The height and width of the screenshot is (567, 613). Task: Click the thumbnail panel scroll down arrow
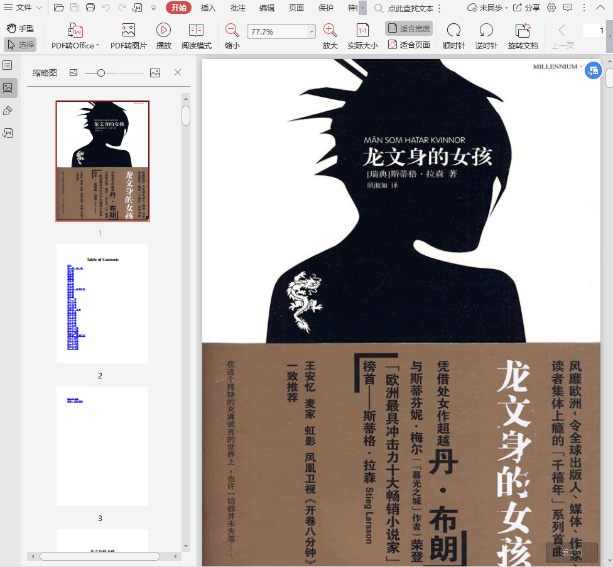[x=186, y=546]
